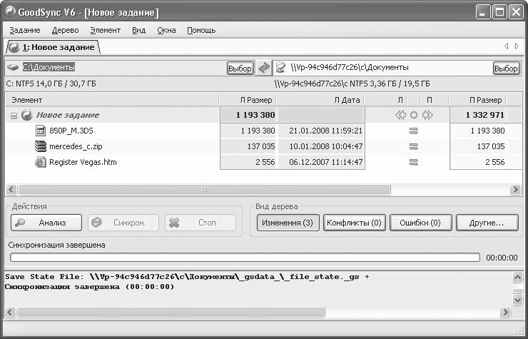Click the left-arrow sync direction icon for Новое задание

point(400,115)
